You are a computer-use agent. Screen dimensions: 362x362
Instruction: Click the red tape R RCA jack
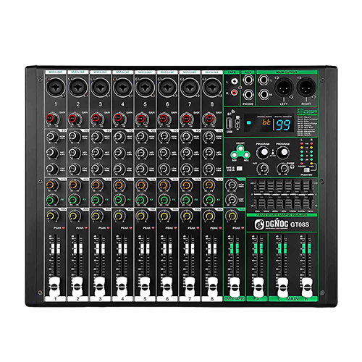coord(234,92)
